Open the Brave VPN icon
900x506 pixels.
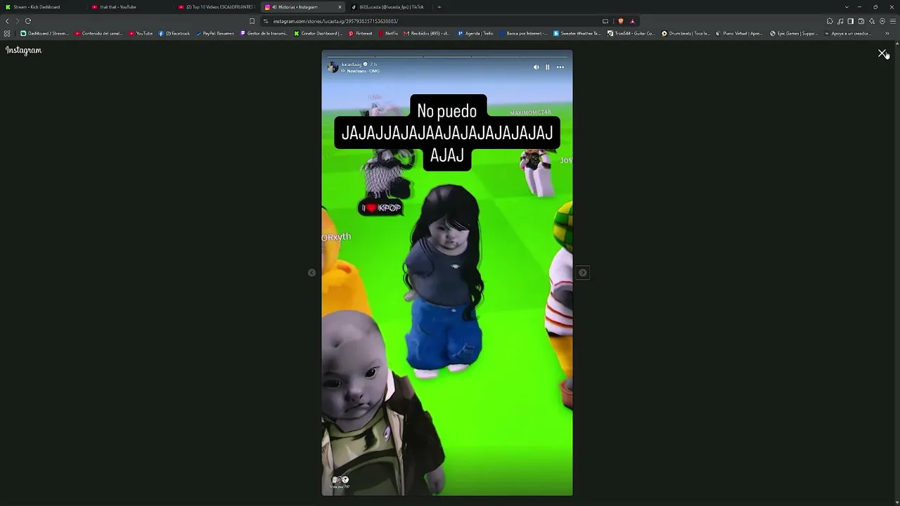click(882, 21)
